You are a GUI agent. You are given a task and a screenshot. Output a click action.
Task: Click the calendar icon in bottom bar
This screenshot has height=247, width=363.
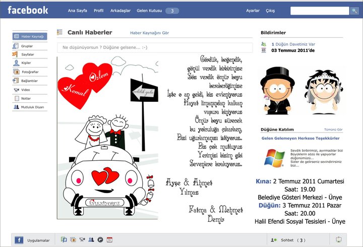[x=109, y=240]
